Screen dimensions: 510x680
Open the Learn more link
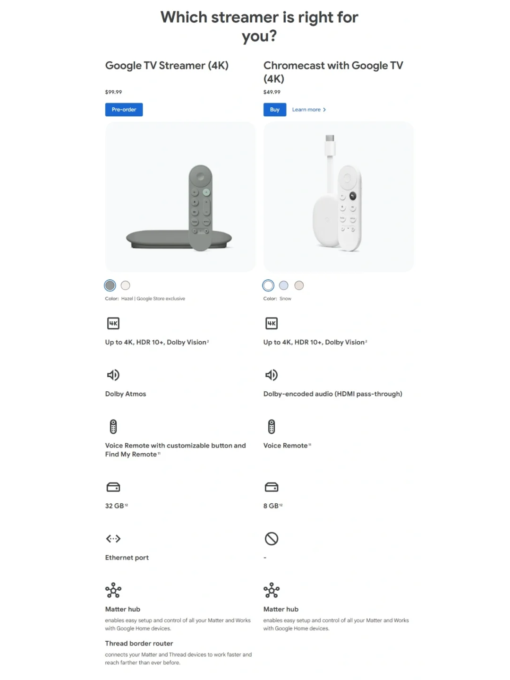coord(309,110)
